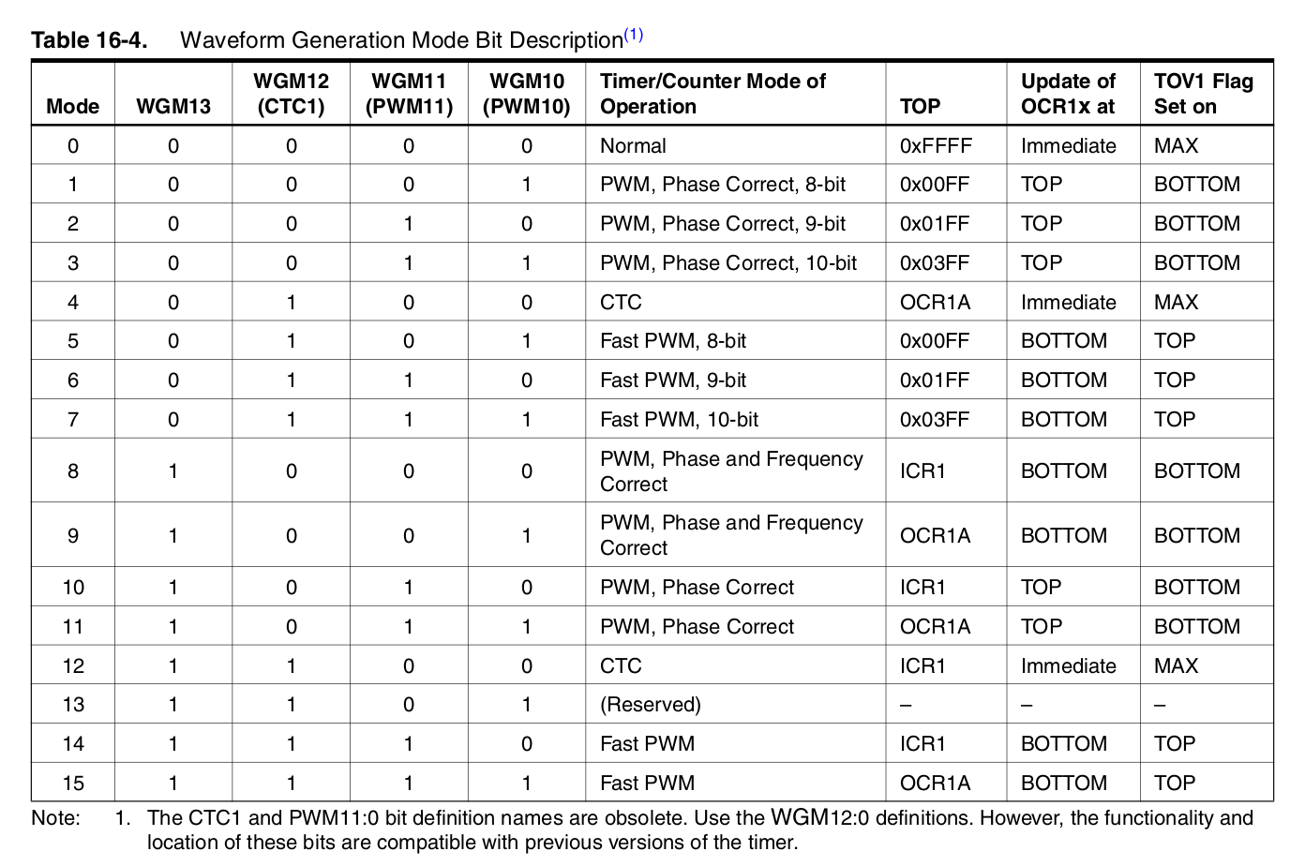Click the WGM11 (PWM11) column header
The image size is (1290, 866).
point(409,94)
